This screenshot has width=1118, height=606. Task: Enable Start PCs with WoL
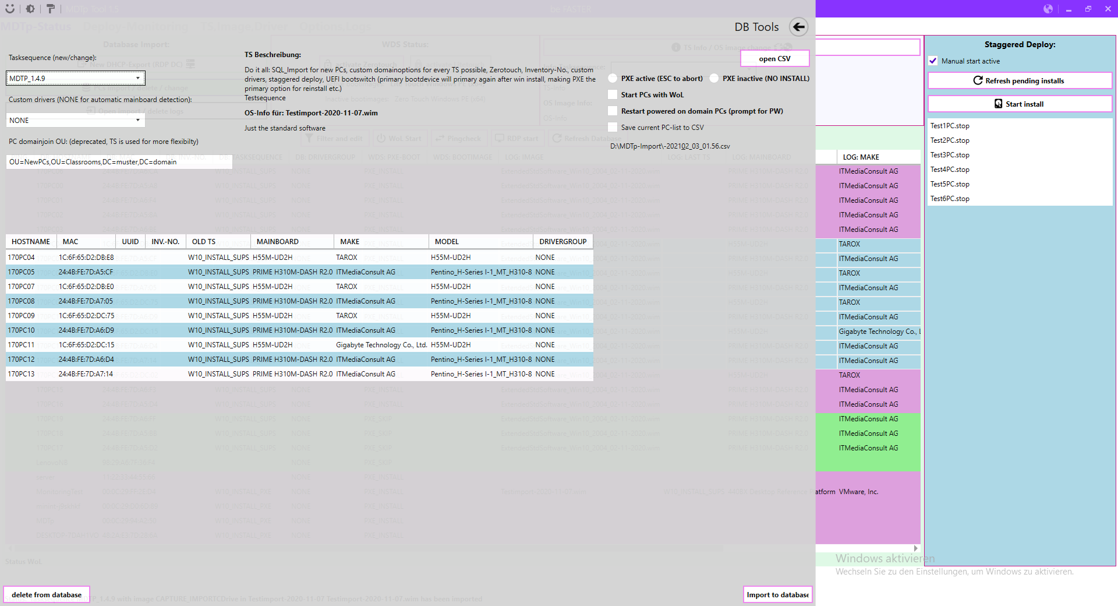(x=613, y=94)
